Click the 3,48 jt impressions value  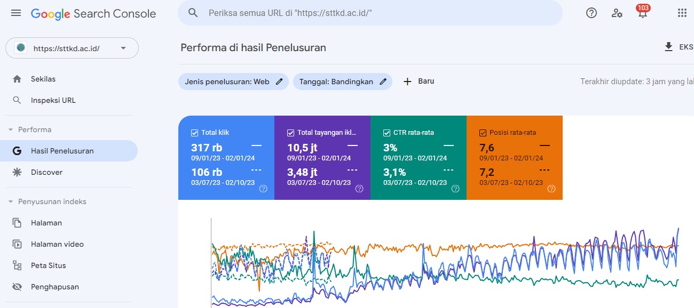[302, 172]
